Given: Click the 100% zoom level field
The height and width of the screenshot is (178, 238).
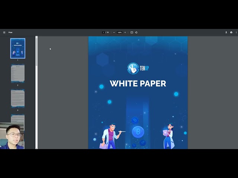Looking at the screenshot, I should point(120,32).
